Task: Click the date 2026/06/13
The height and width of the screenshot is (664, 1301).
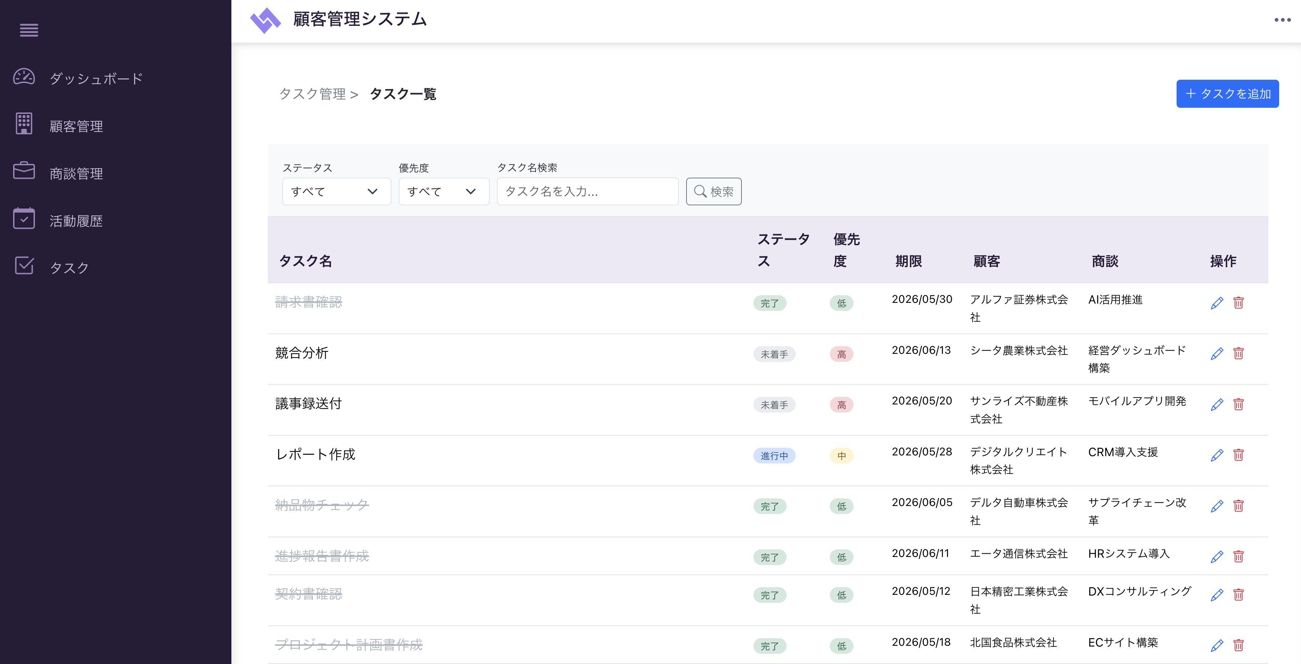Action: (x=921, y=350)
